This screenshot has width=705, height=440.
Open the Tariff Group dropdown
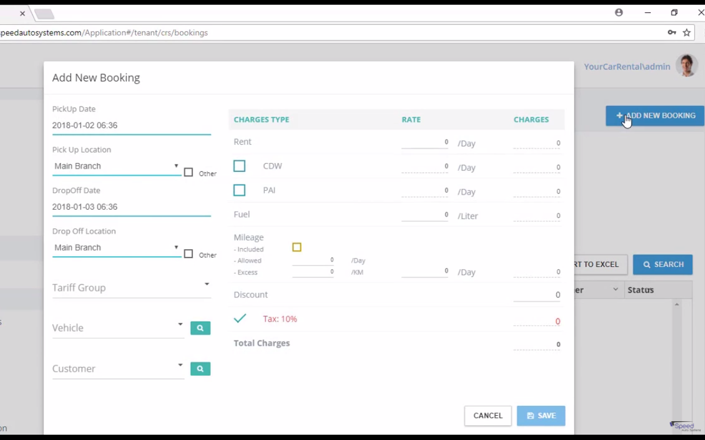click(x=207, y=284)
